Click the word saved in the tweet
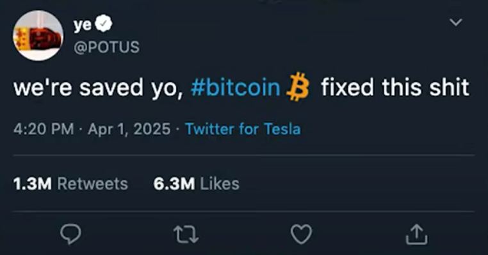The image size is (488, 255). click(x=111, y=88)
